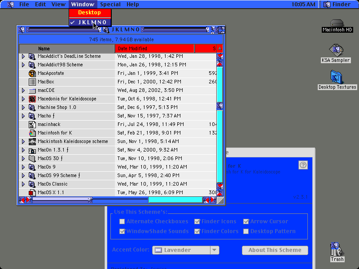359x269 pixels.
Task: Open the File menu
Action: coord(24,4)
